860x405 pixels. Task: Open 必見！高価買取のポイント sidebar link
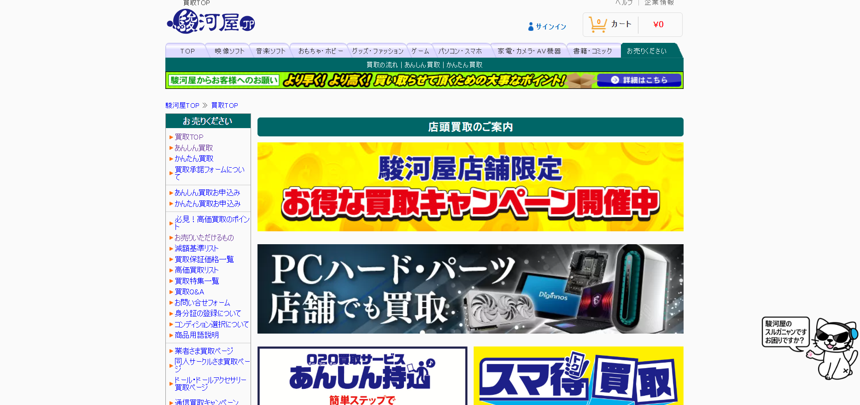point(212,223)
